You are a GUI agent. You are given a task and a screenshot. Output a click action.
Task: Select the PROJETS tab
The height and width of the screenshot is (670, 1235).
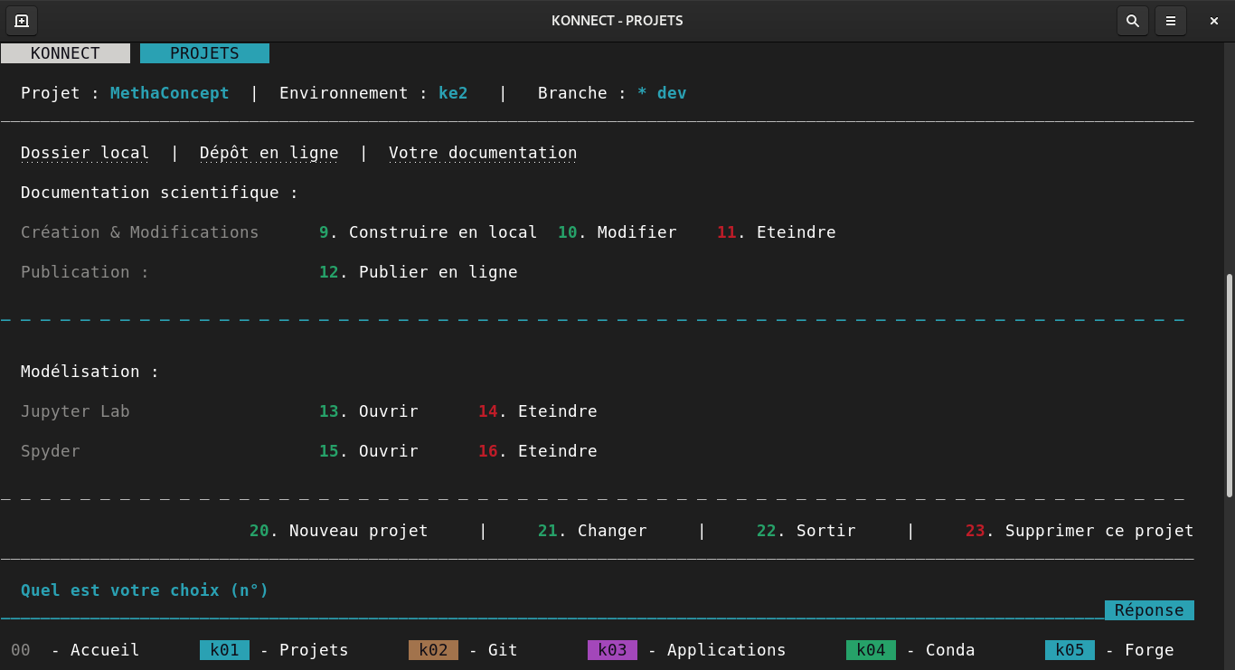click(x=204, y=53)
